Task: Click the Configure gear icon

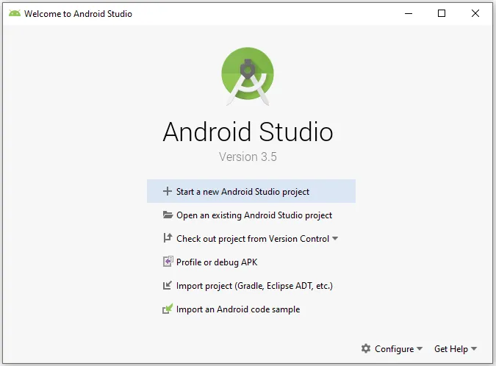Action: tap(366, 348)
